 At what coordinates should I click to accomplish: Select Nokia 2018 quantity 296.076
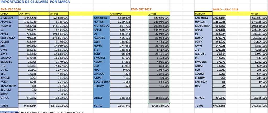coord(219,38)
